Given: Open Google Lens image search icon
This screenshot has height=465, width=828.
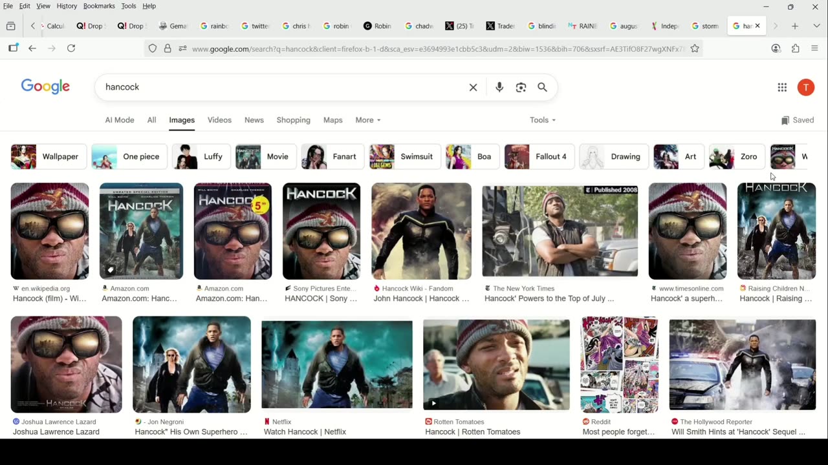Looking at the screenshot, I should point(521,87).
